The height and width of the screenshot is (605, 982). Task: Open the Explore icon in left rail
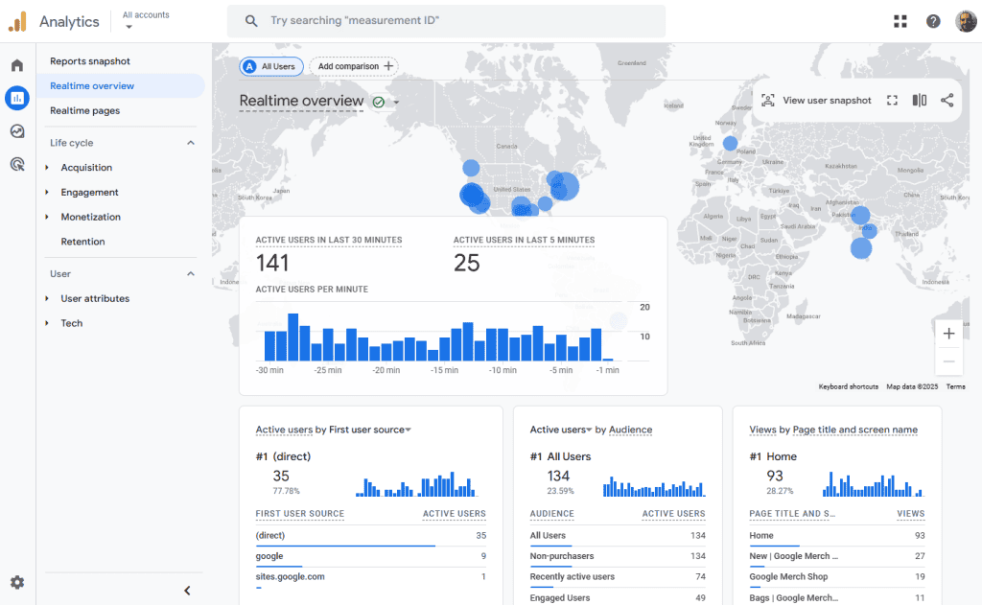point(17,131)
